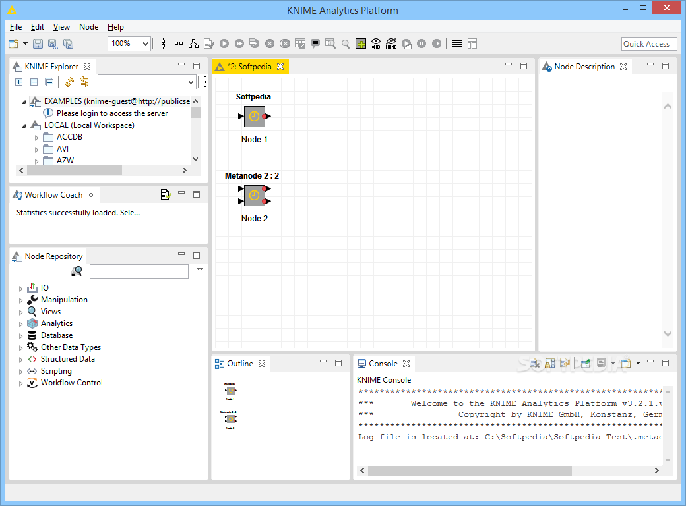Toggle the Node Repository fuzzy search icon
The height and width of the screenshot is (506, 686).
click(x=77, y=271)
